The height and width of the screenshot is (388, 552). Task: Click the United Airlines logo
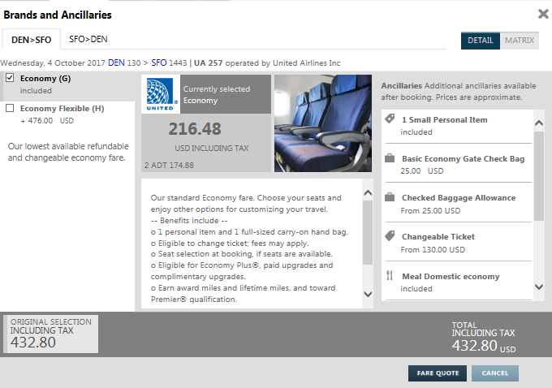click(161, 94)
